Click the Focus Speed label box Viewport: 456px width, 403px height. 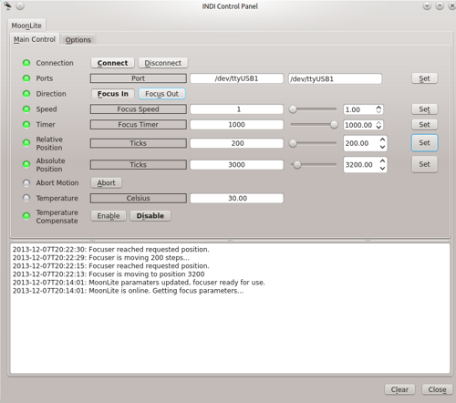[139, 109]
